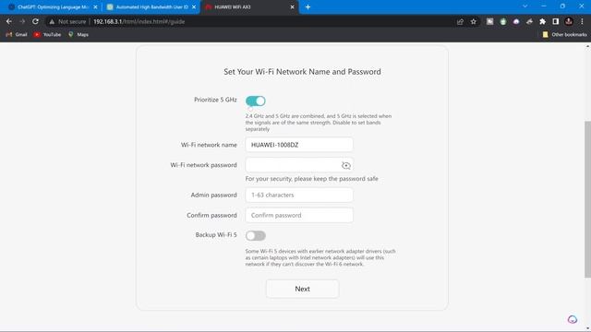Click the 'Confirm password' label

211,215
